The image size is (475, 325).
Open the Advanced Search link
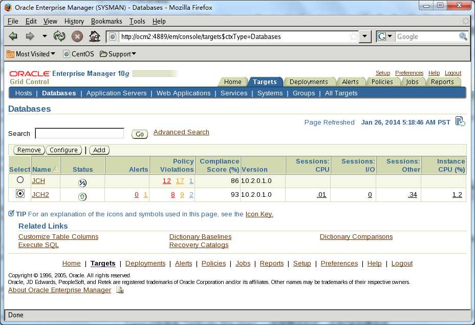click(181, 132)
